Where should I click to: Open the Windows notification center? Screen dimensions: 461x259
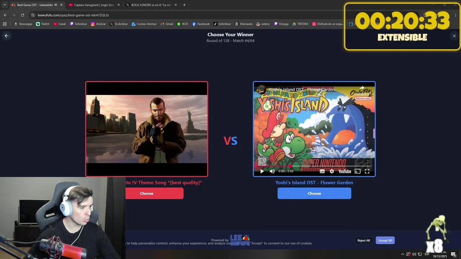(453, 254)
